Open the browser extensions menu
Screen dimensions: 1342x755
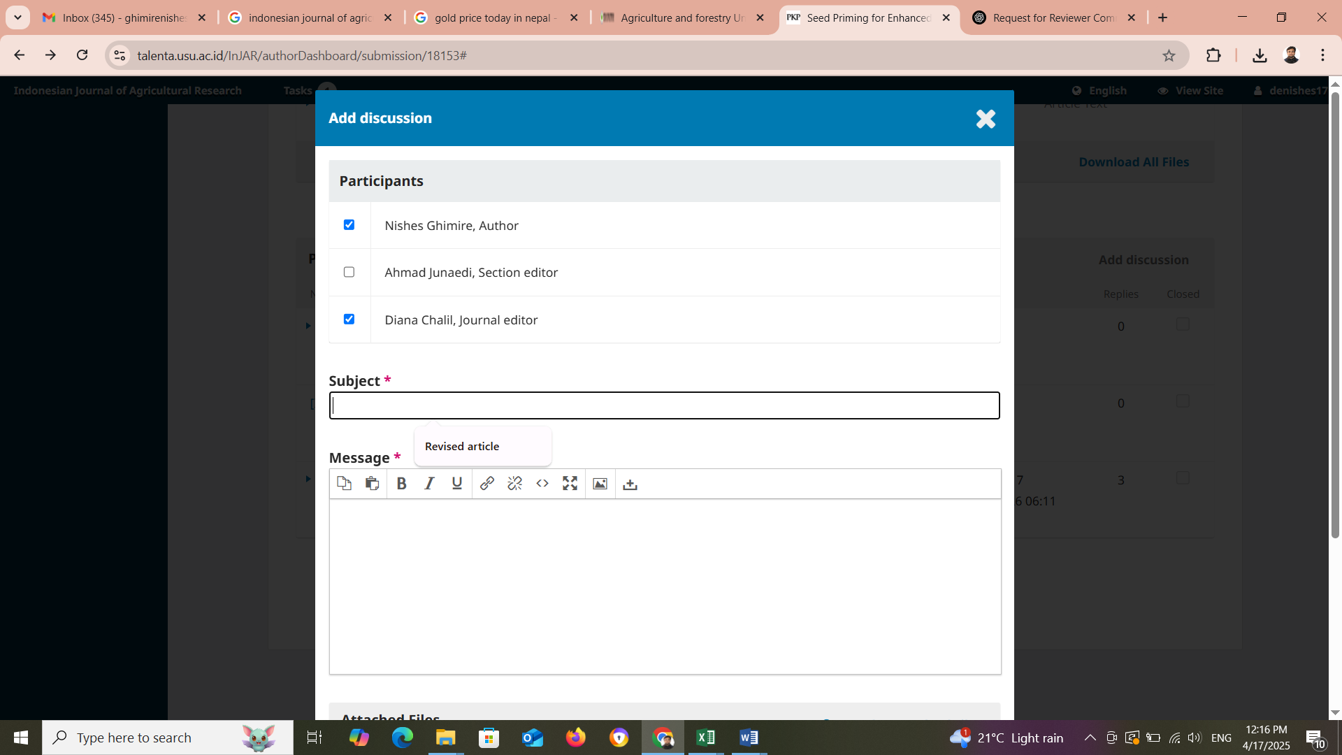coord(1213,55)
